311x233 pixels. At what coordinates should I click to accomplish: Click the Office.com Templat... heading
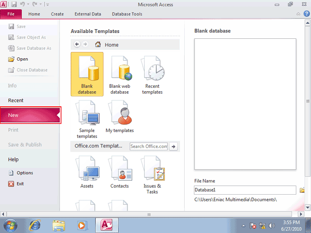pyautogui.click(x=98, y=146)
